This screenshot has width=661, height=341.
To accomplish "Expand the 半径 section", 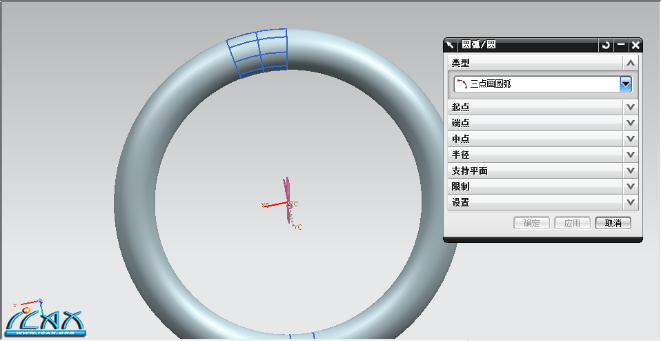I will 630,155.
